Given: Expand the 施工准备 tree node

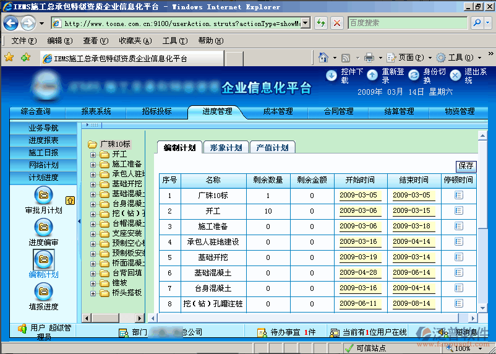Looking at the screenshot, I should (x=93, y=165).
